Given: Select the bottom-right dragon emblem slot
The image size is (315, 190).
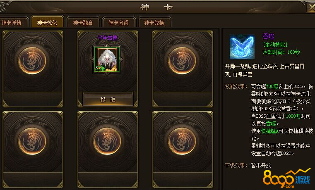Looking at the screenshot, I should point(182,141).
